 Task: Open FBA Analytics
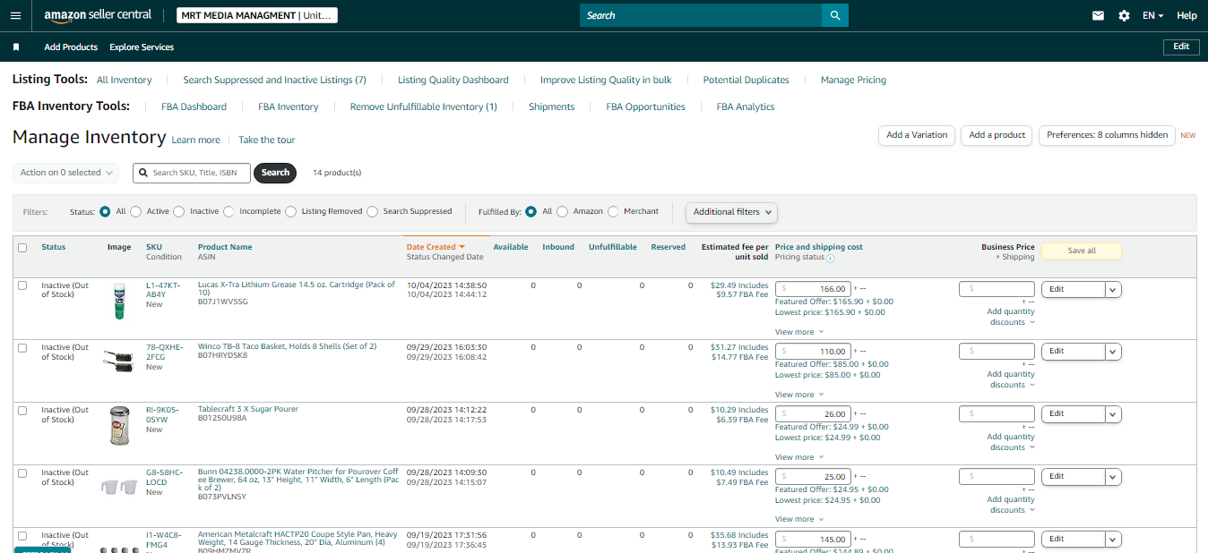746,106
